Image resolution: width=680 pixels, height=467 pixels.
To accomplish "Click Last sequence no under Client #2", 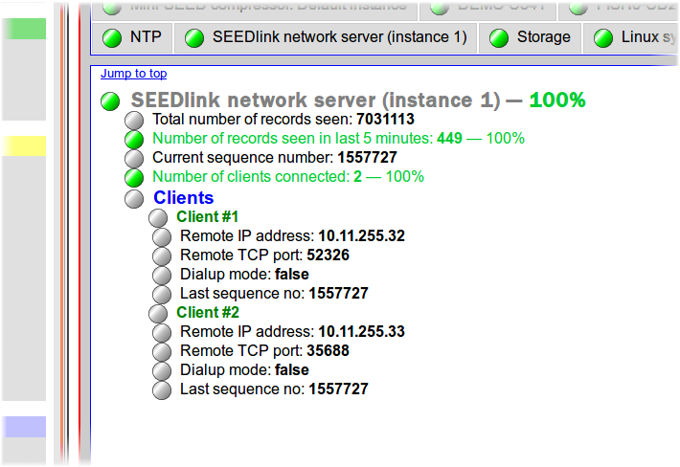I will pos(274,389).
